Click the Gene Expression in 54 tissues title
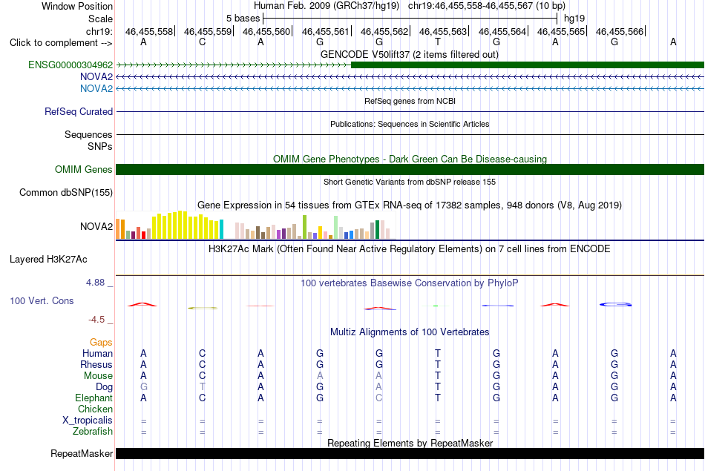 coord(410,205)
